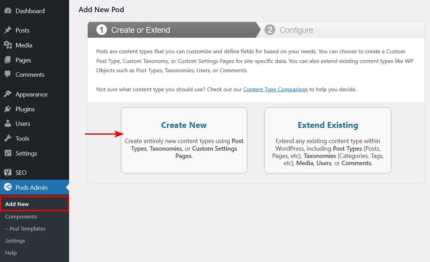Click the Comments speech bubble icon
The width and height of the screenshot is (430, 262).
(x=7, y=74)
